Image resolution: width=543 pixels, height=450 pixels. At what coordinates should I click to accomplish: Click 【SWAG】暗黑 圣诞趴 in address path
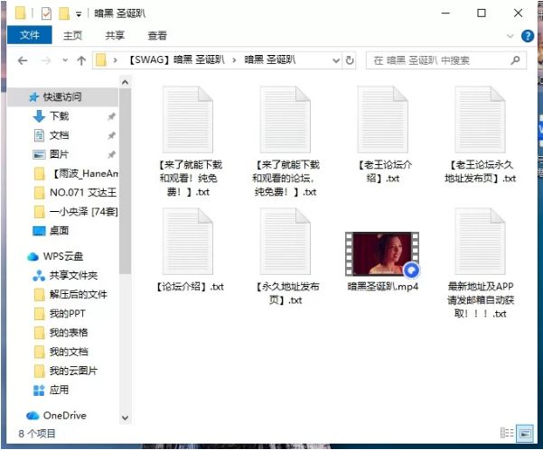(x=177, y=60)
